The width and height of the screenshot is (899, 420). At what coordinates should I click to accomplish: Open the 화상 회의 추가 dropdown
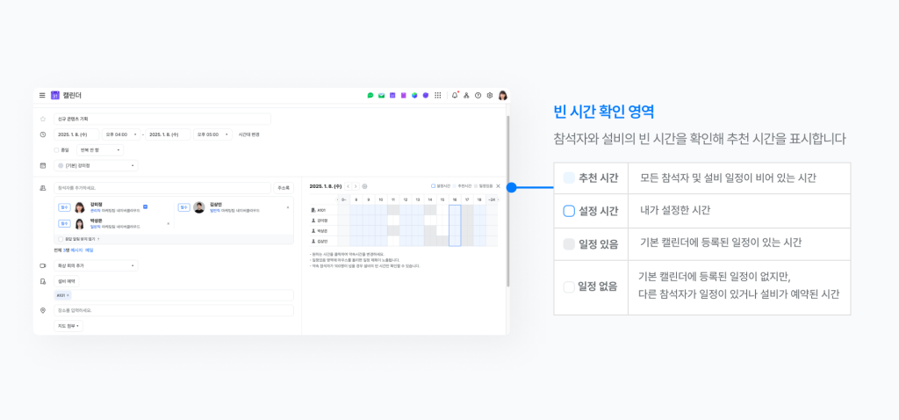(x=96, y=265)
